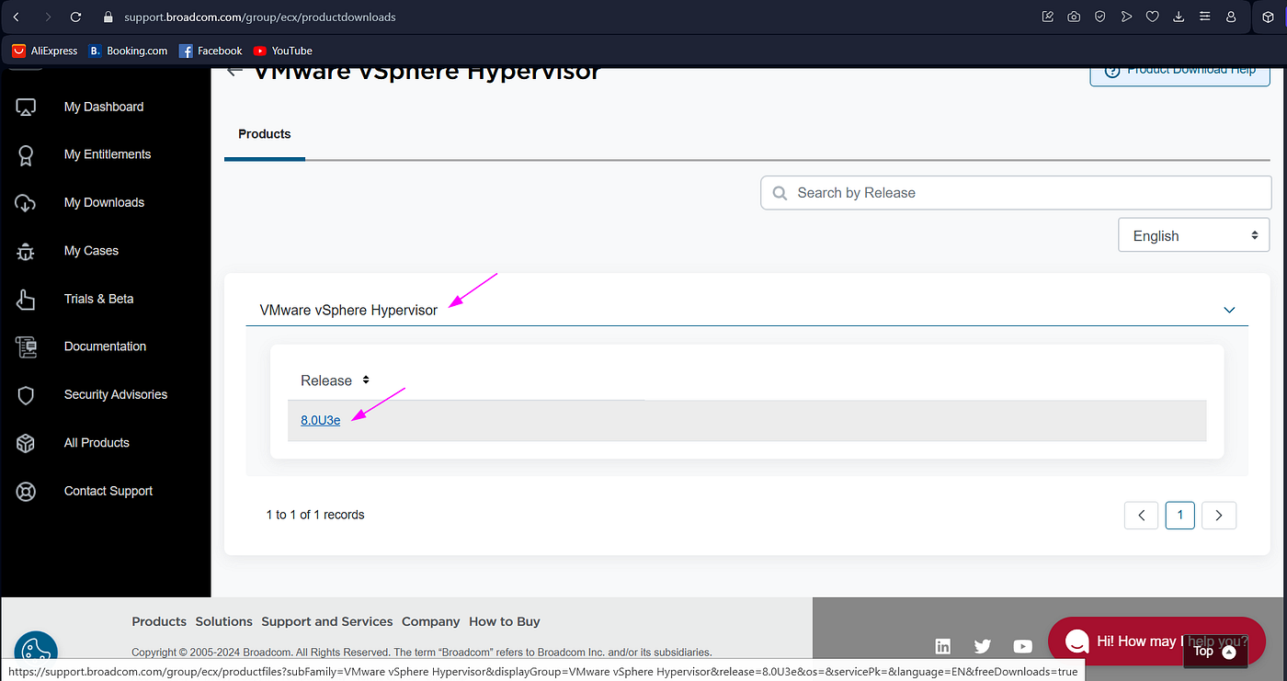Go back with arrow beside page title
This screenshot has height=681, width=1287.
coord(235,70)
